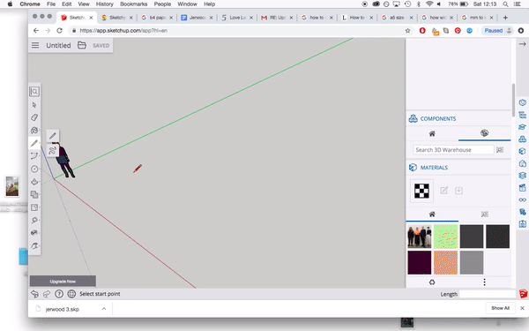Image resolution: width=529 pixels, height=331 pixels.
Task: Expand the jerwood 3.skp download chevron
Action: pos(104,309)
